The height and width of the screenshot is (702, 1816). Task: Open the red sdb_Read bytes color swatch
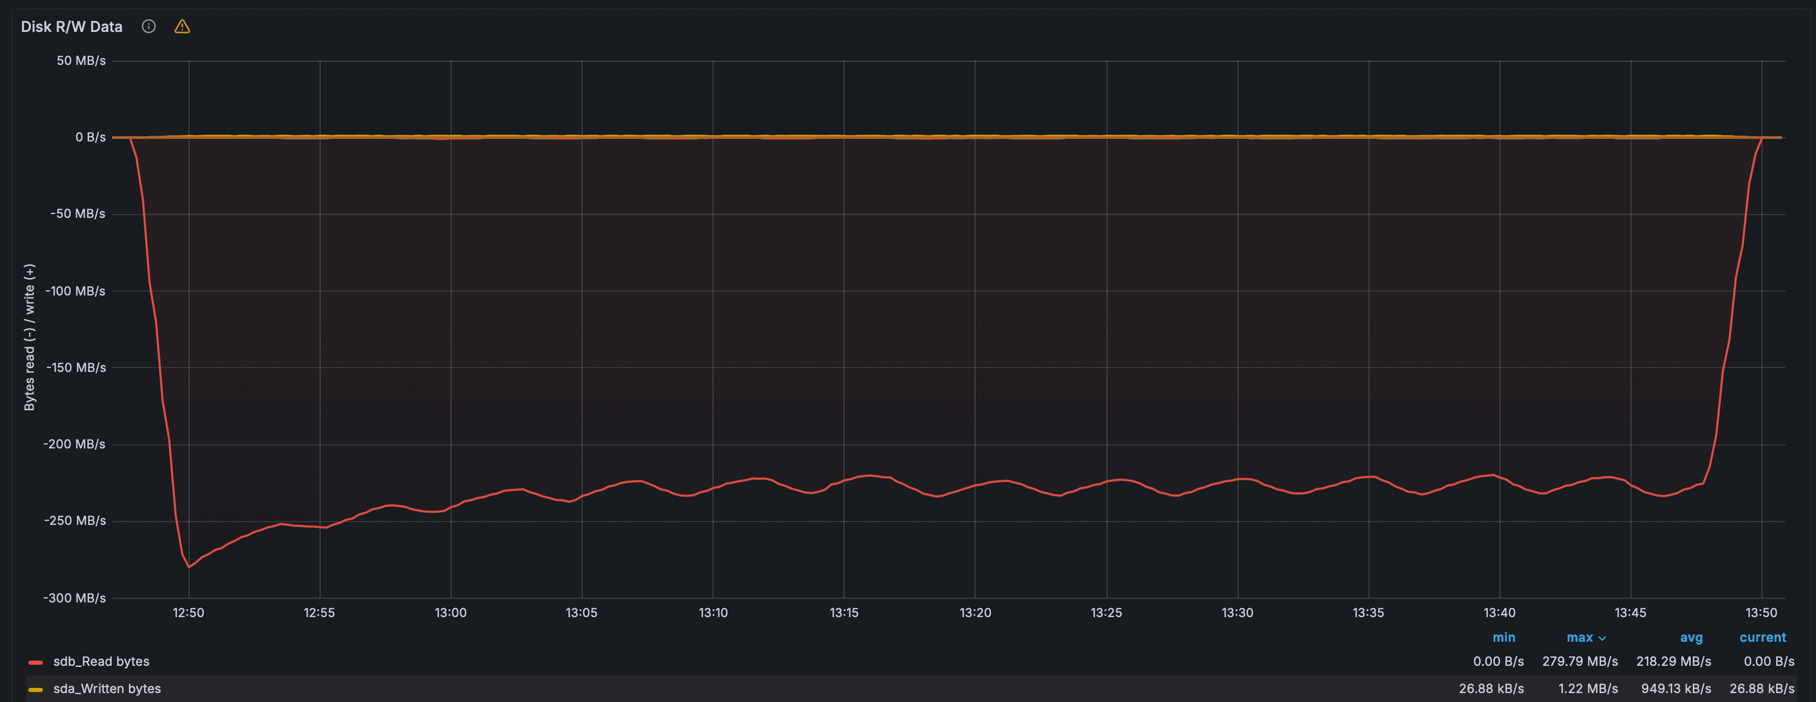click(35, 662)
